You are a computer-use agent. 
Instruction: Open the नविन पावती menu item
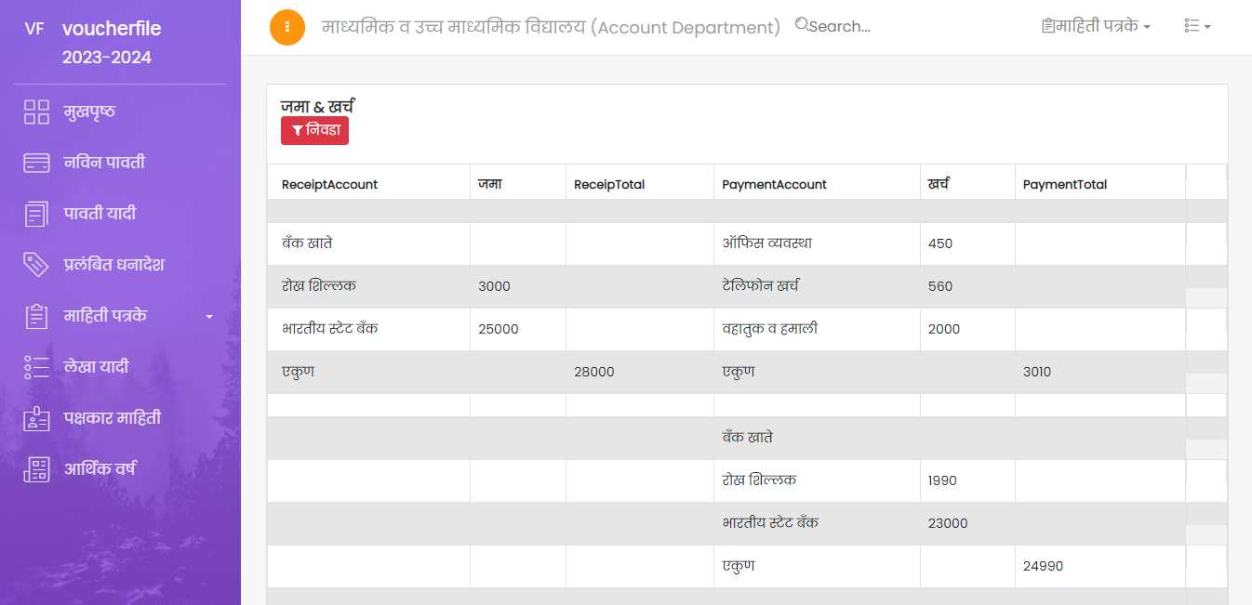[104, 164]
